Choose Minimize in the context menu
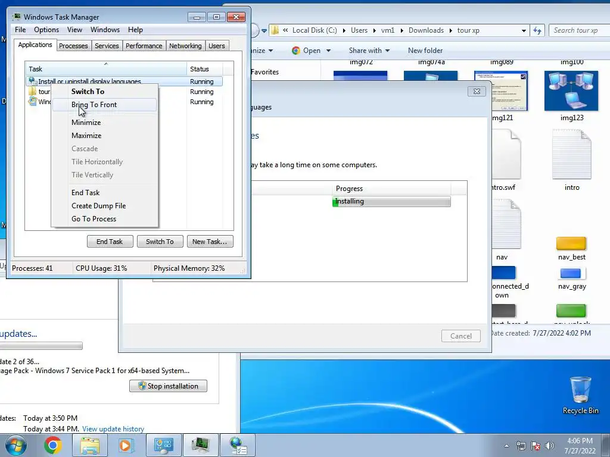 104,123
